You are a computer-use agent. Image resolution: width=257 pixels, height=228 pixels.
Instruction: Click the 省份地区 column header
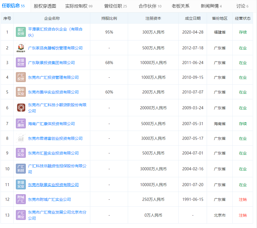[x=219, y=18]
